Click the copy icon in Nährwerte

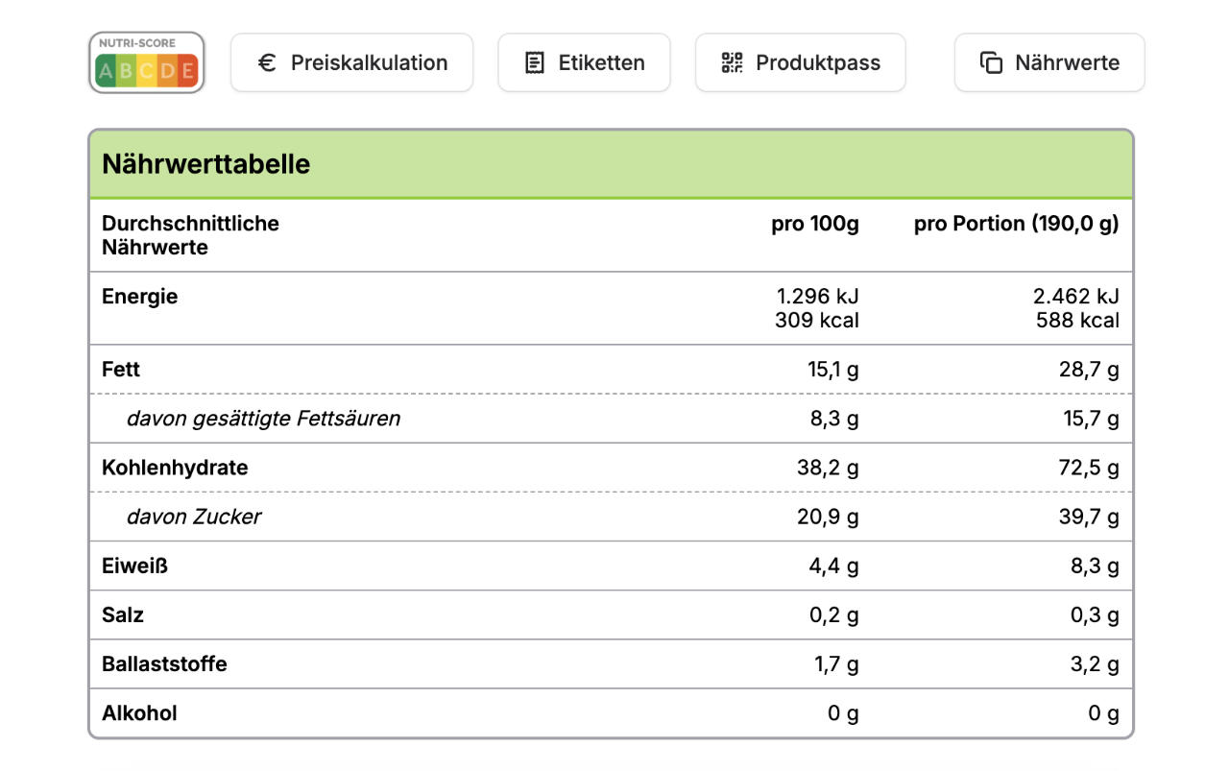[991, 63]
